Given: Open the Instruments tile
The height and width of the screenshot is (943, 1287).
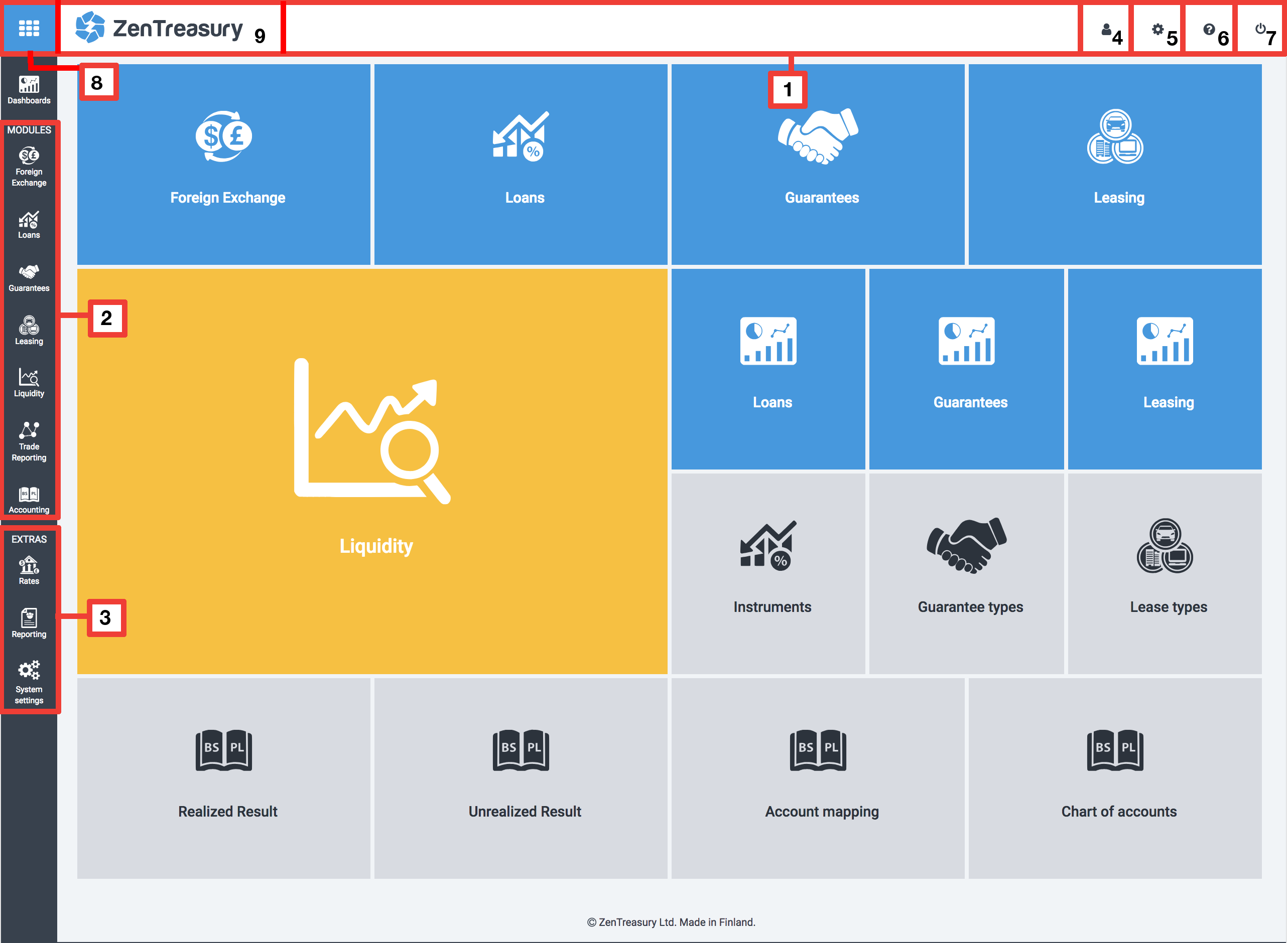Looking at the screenshot, I should pyautogui.click(x=768, y=573).
